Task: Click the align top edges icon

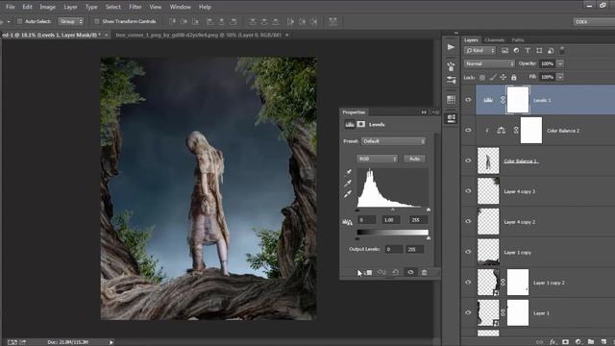Action: pos(172,21)
